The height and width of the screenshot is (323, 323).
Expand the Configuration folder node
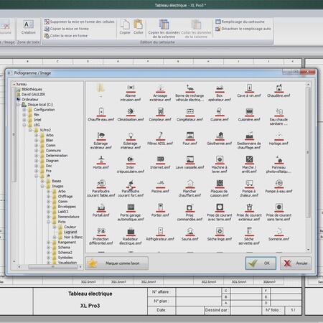(24, 110)
